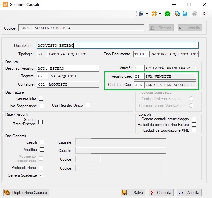Tick the Genera Intra checkbox
This screenshot has height=198, width=212.
pyautogui.click(x=41, y=98)
